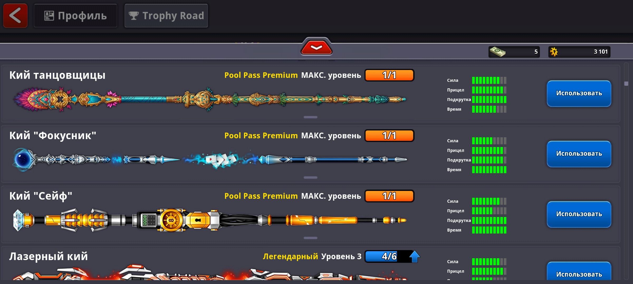Use the Кий танцовщицы cue
Viewport: 633px width, 284px height.
(x=579, y=94)
